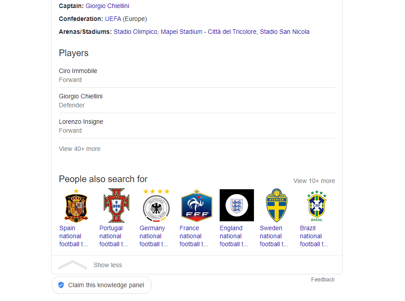
Task: Select the Spain national team crest
Action: tap(76, 206)
